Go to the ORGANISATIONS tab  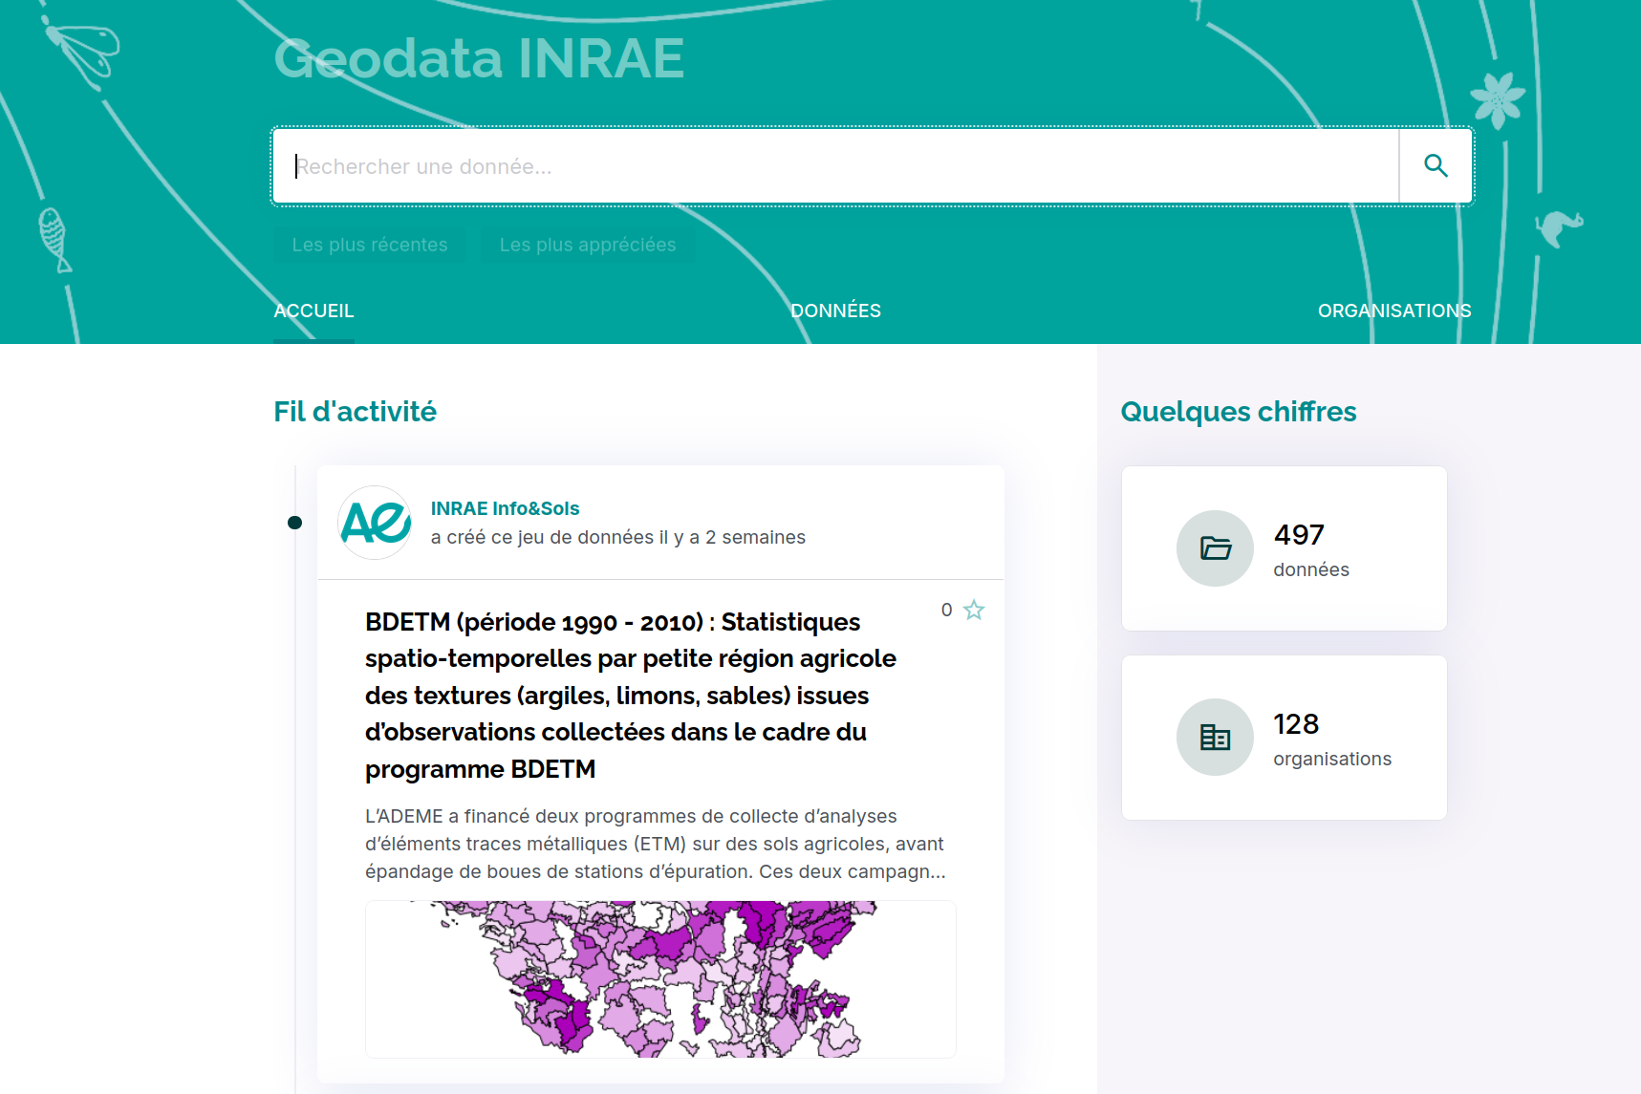[x=1394, y=311]
